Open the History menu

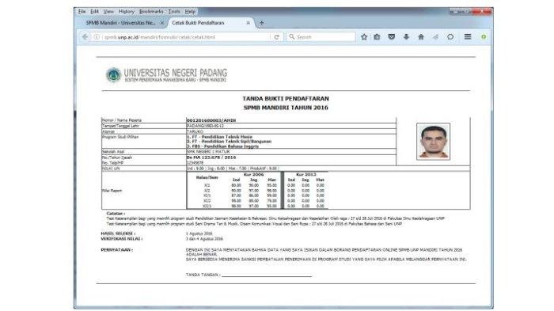[x=126, y=12]
